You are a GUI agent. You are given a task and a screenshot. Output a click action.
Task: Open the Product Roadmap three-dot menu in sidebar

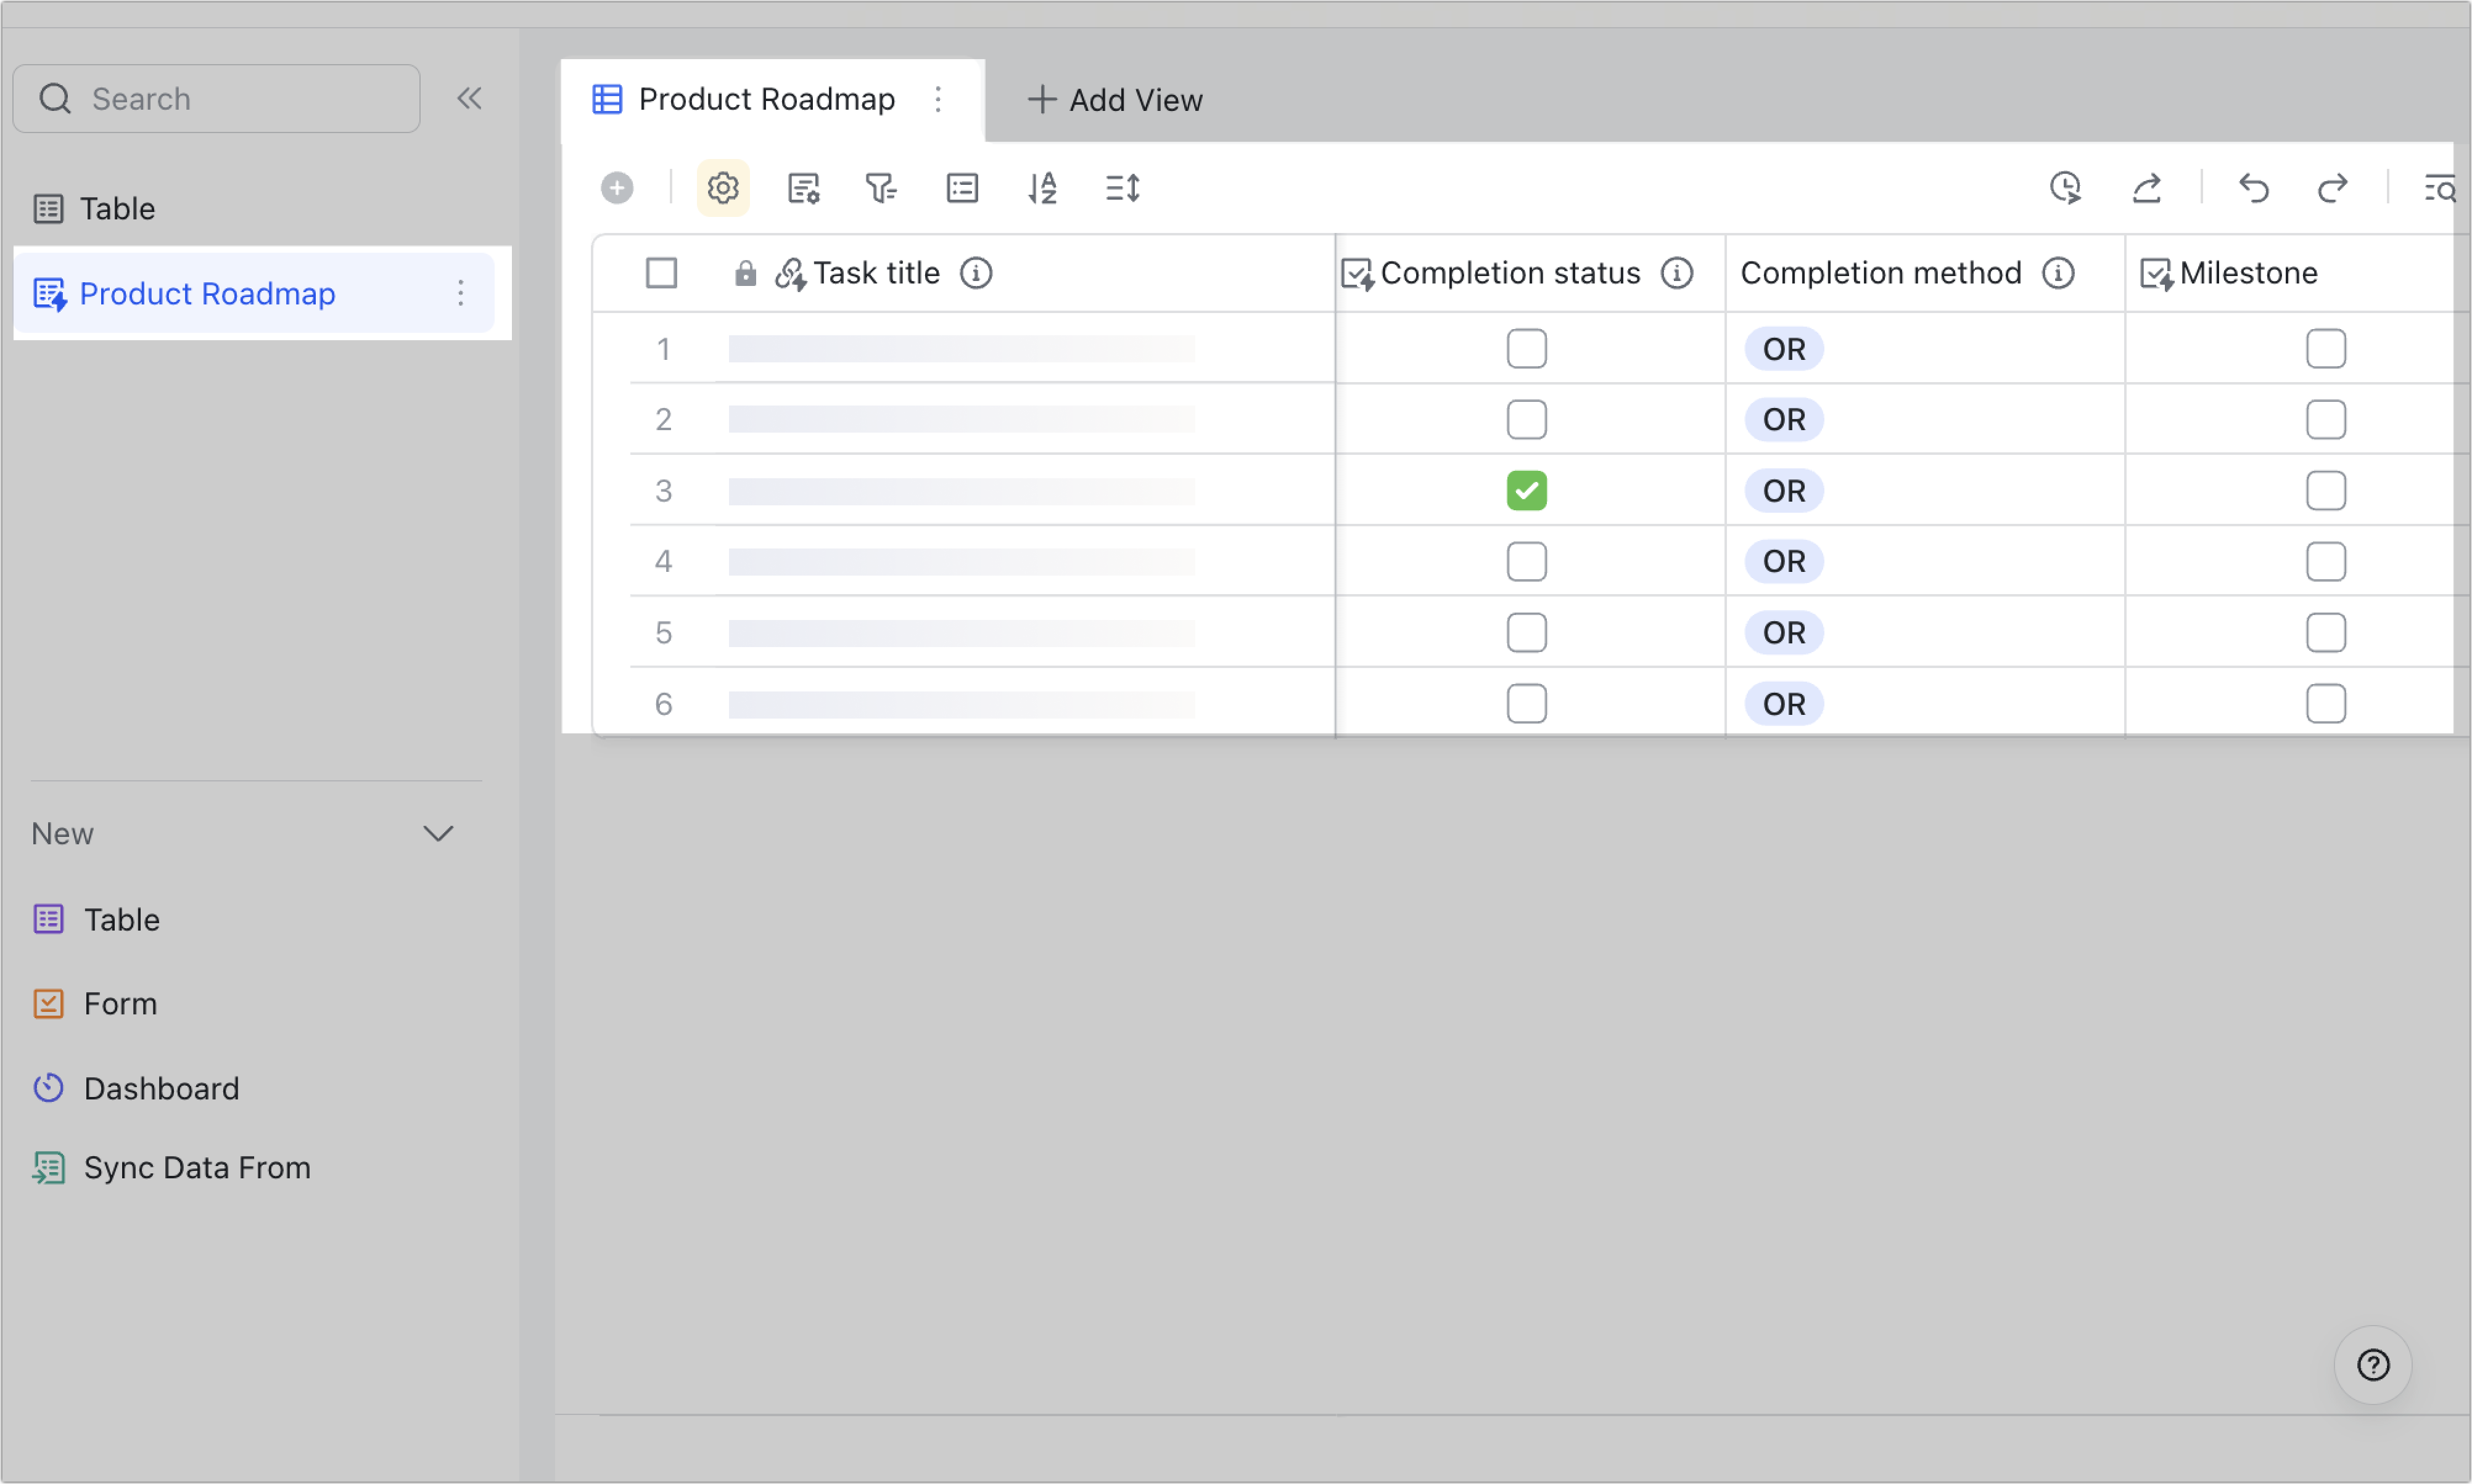click(461, 293)
